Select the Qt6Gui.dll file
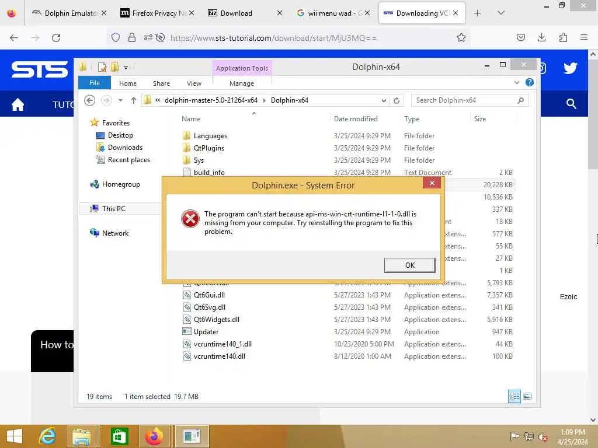 coord(209,295)
